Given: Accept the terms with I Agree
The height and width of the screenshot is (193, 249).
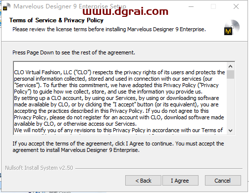Looking at the screenshot, I should (180, 181).
